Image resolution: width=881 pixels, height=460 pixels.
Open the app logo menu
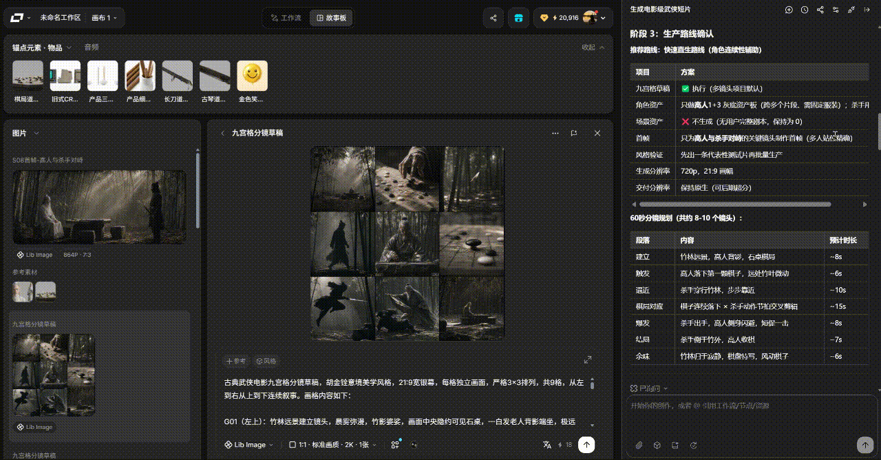(21, 18)
